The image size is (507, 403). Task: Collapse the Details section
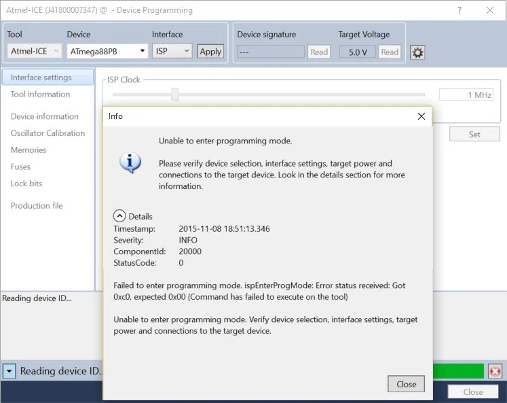coord(119,216)
